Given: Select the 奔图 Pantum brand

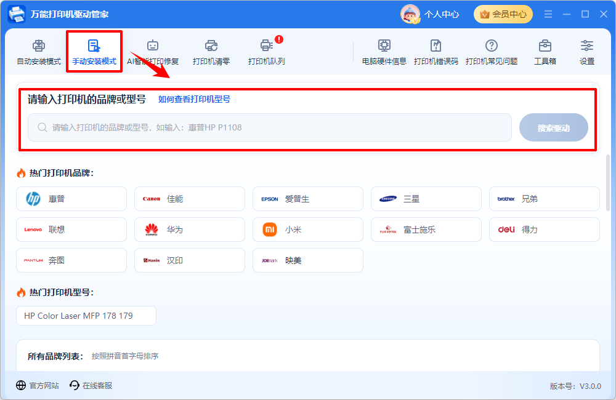Looking at the screenshot, I should point(71,260).
